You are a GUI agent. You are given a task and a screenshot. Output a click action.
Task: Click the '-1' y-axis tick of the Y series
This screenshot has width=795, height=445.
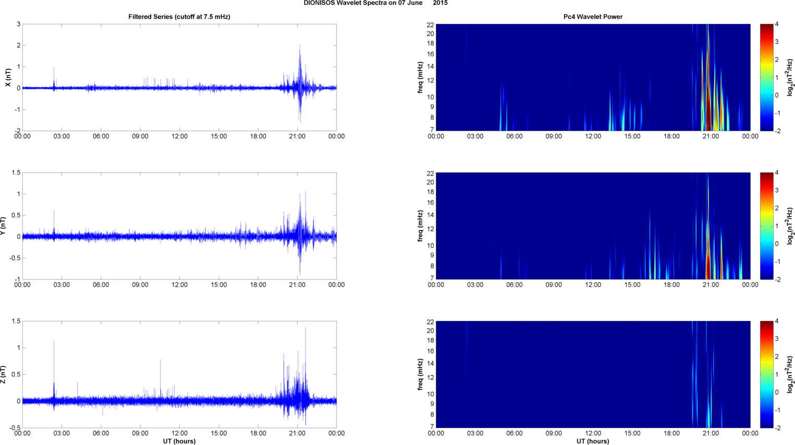18,279
